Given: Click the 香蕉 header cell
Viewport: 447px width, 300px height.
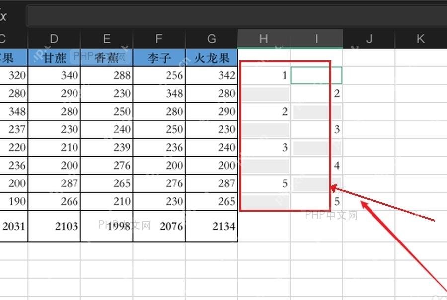Looking at the screenshot, I should pyautogui.click(x=107, y=58).
